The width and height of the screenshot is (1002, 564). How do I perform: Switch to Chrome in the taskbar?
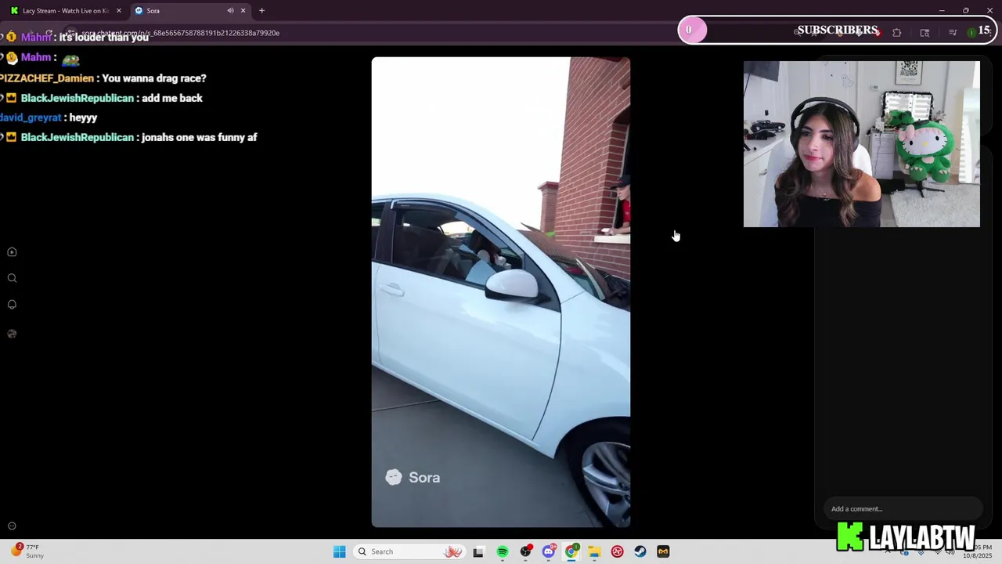coord(572,551)
